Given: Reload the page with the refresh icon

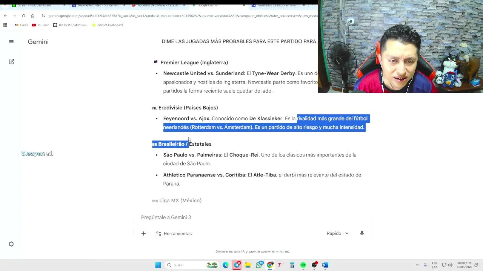Looking at the screenshot, I should click(23, 16).
